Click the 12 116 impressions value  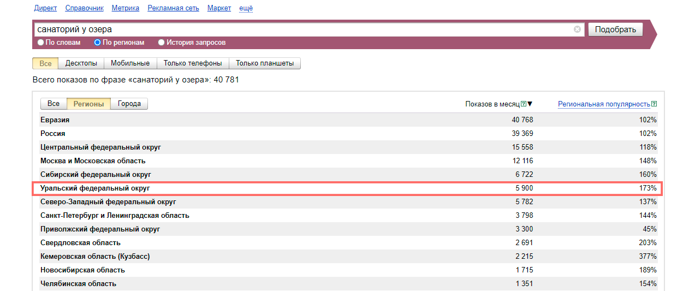522,161
